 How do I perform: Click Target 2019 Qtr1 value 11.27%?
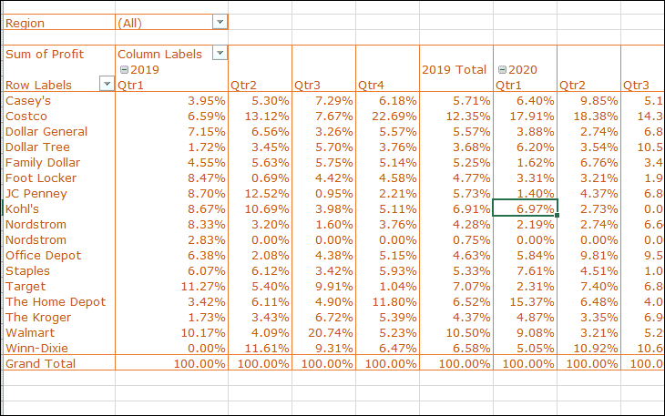pos(171,287)
